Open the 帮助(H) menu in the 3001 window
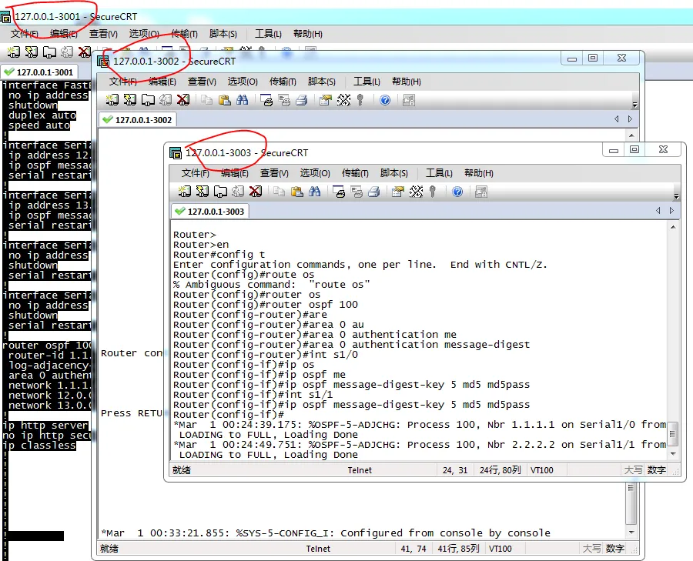 (x=308, y=34)
